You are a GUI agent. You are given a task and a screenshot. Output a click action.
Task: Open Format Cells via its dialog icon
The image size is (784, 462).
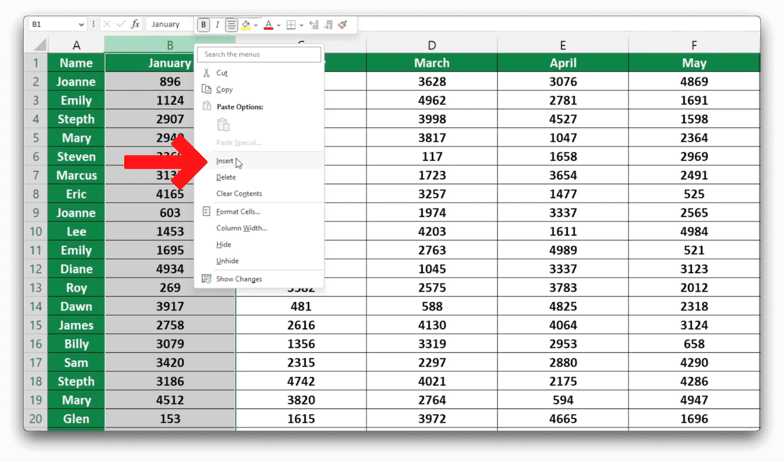[206, 211]
